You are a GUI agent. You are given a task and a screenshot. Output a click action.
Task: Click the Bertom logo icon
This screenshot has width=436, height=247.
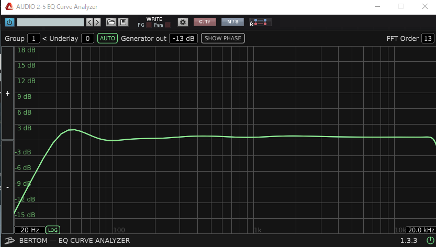tap(9, 241)
